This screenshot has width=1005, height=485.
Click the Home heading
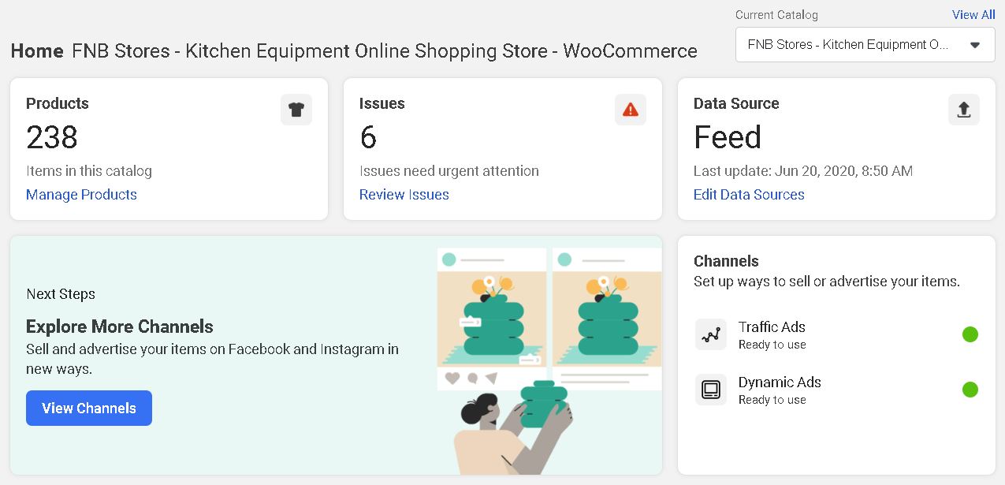pyautogui.click(x=37, y=51)
